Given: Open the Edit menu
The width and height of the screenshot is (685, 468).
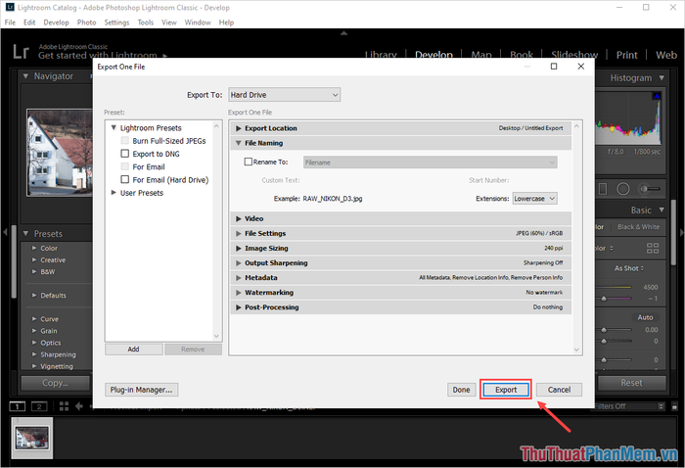Looking at the screenshot, I should [29, 23].
